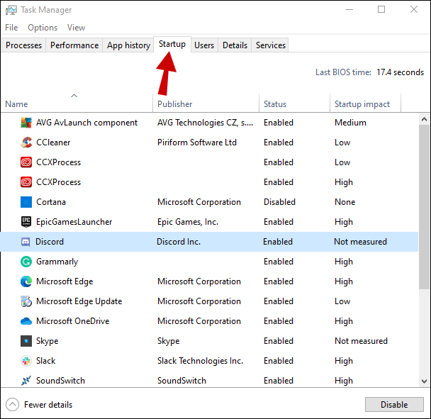Click the EpicGamesLauncher icon
431x419 pixels.
pos(26,222)
